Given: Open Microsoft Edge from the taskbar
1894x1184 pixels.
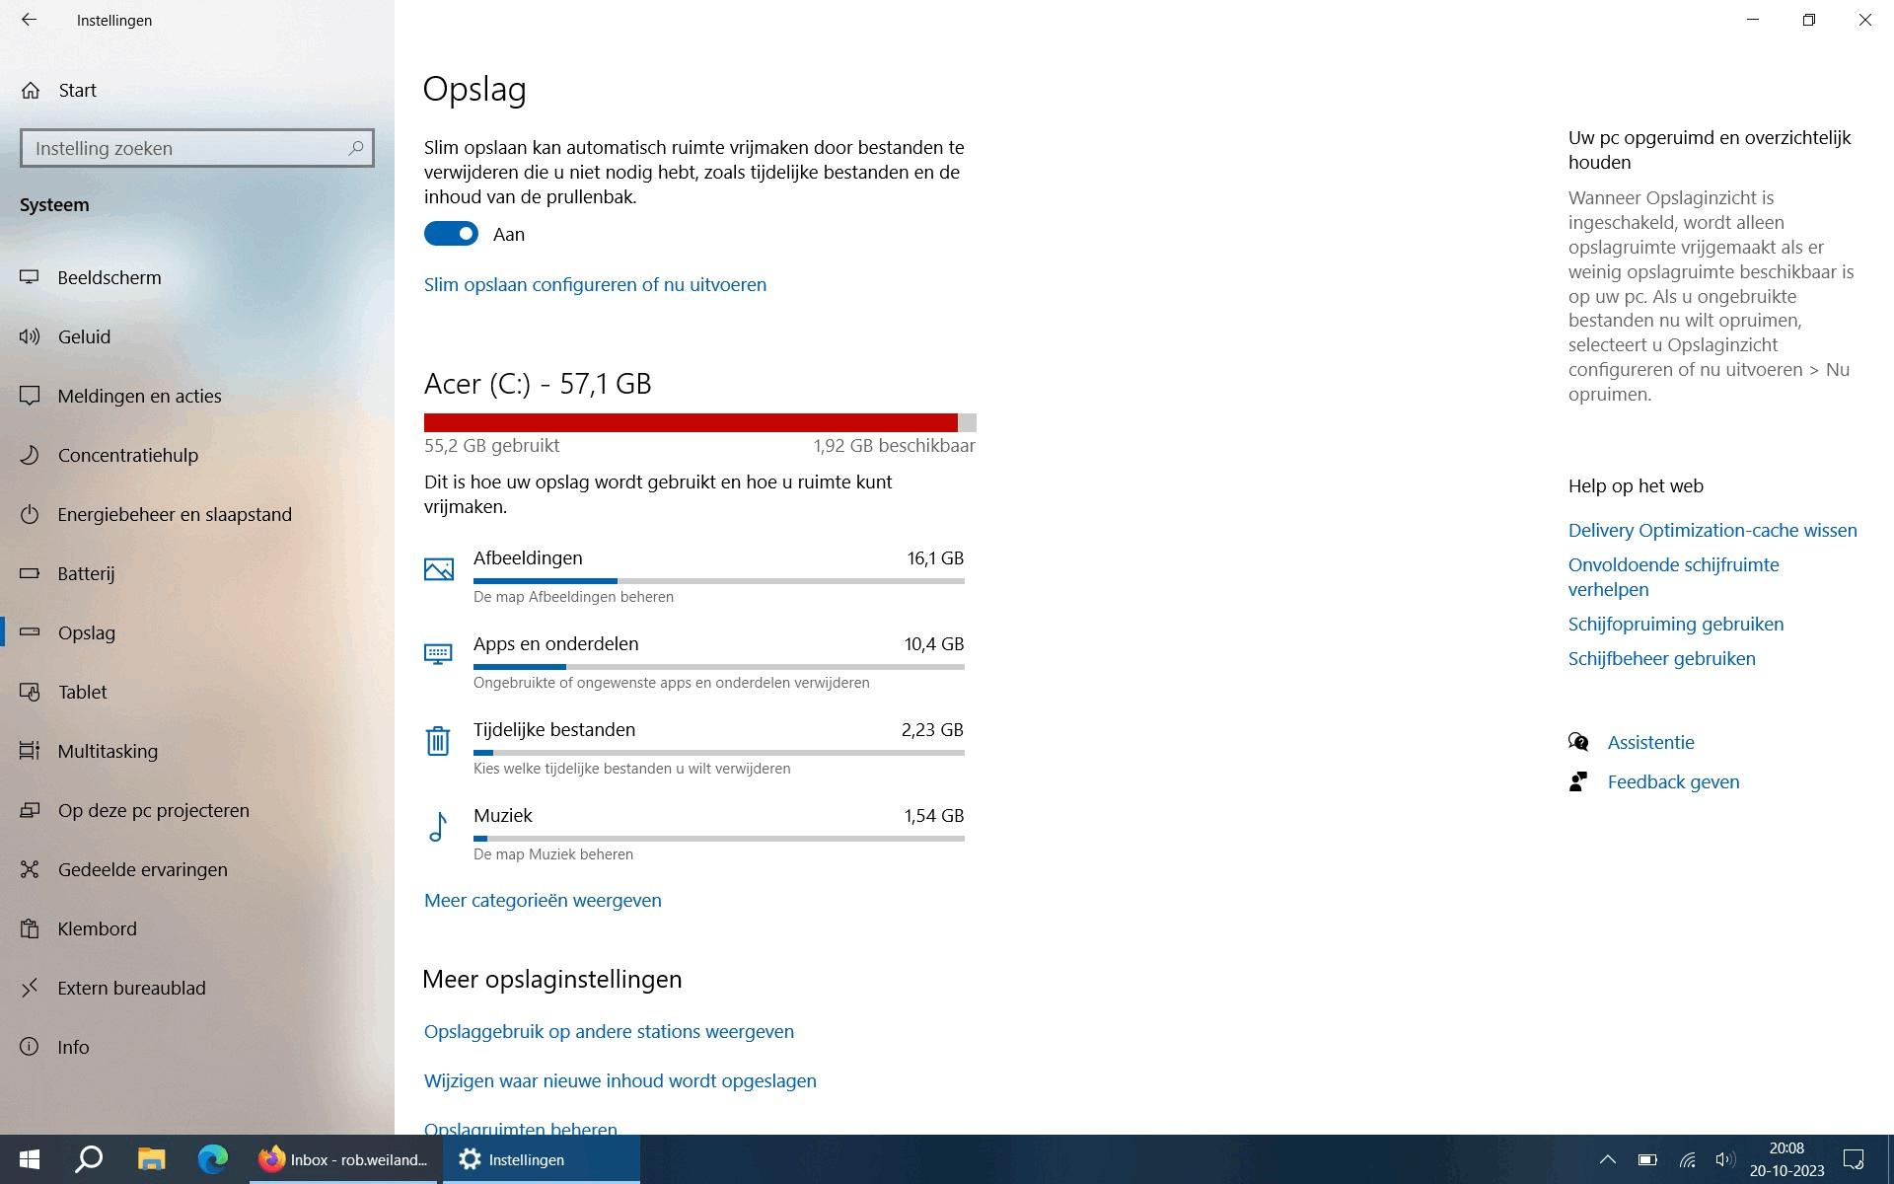Looking at the screenshot, I should (x=212, y=1159).
